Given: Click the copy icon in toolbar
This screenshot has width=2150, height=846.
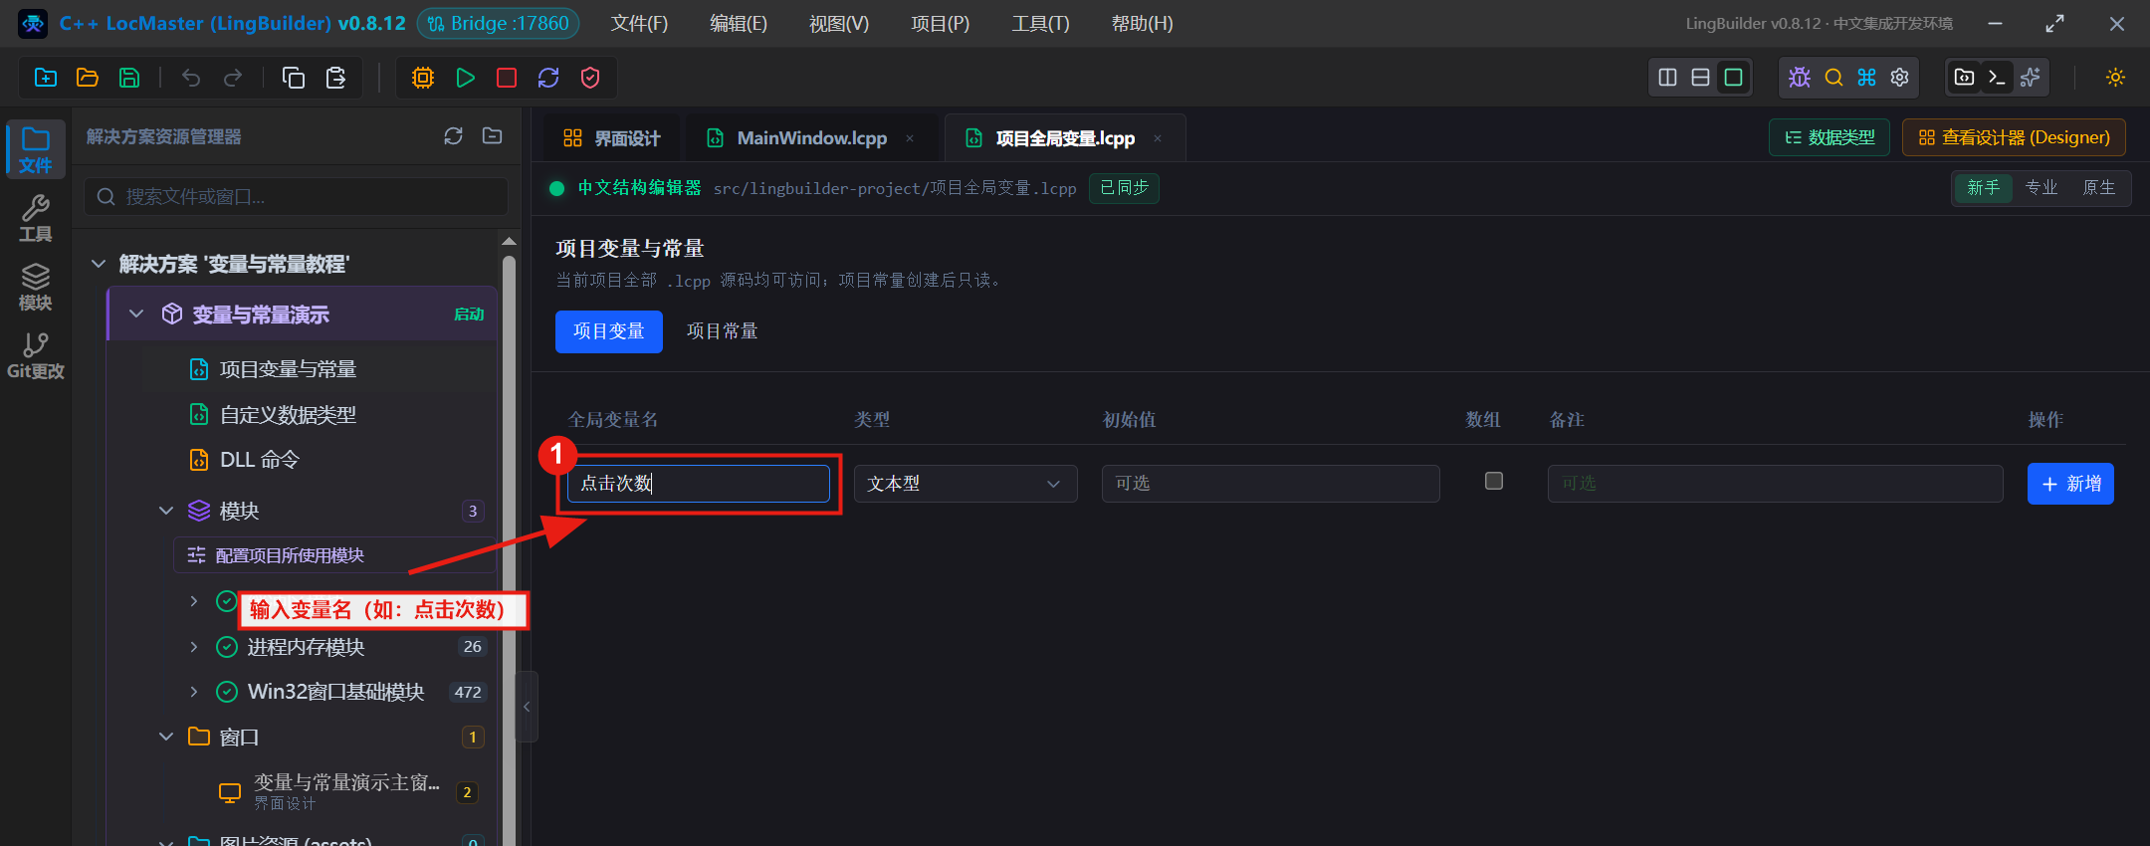Looking at the screenshot, I should 294,78.
